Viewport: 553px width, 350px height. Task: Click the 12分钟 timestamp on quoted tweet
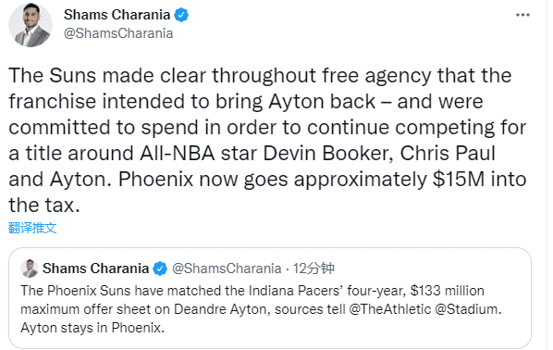coord(313,269)
